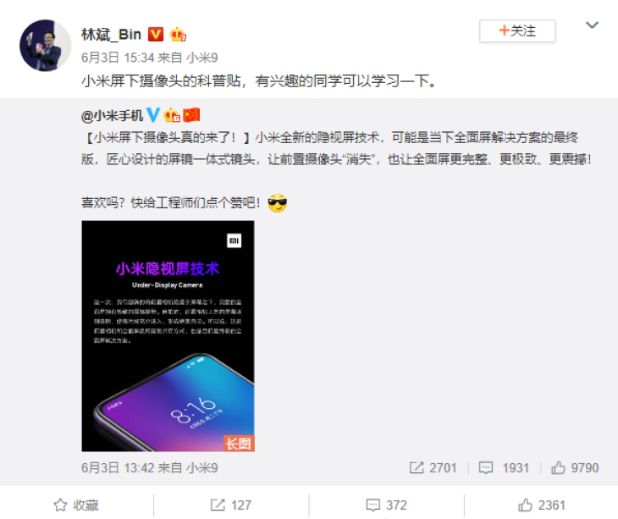Click the blue V badge beside 小米手机
The height and width of the screenshot is (519, 618).
(153, 115)
